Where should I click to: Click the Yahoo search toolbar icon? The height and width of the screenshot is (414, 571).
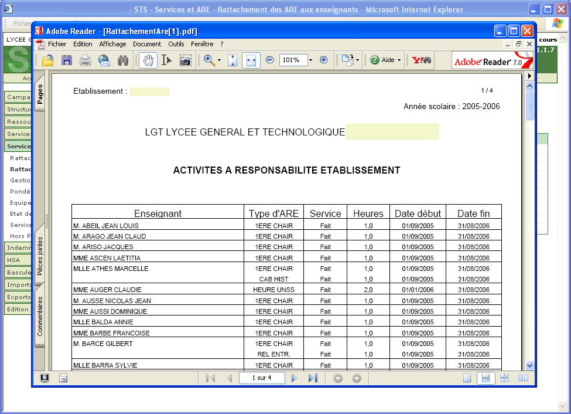[421, 60]
